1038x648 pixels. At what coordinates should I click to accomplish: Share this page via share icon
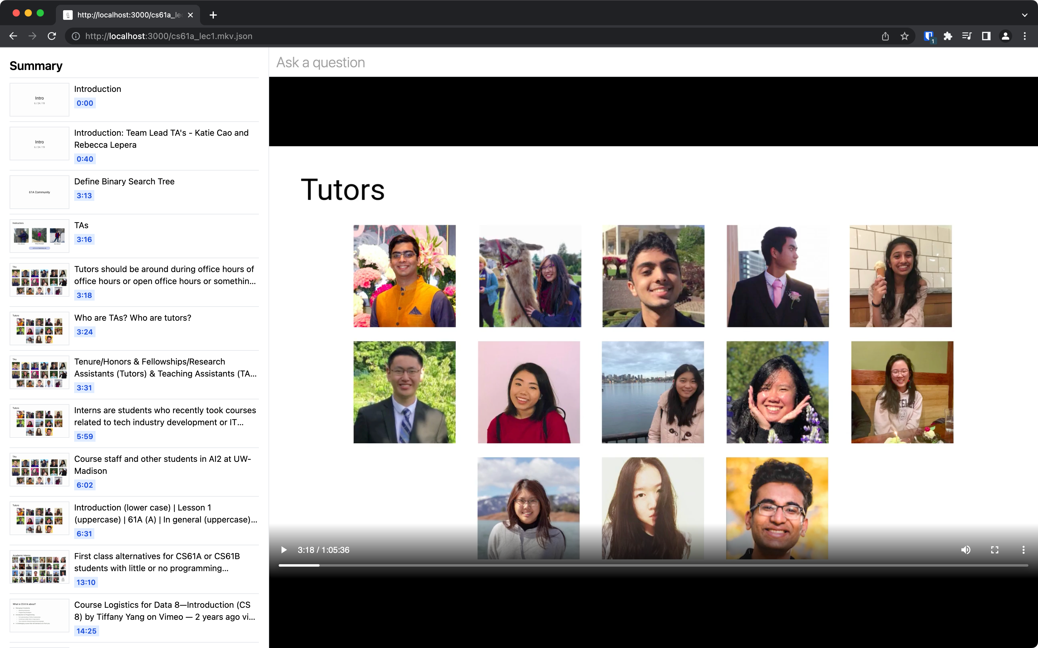[885, 36]
